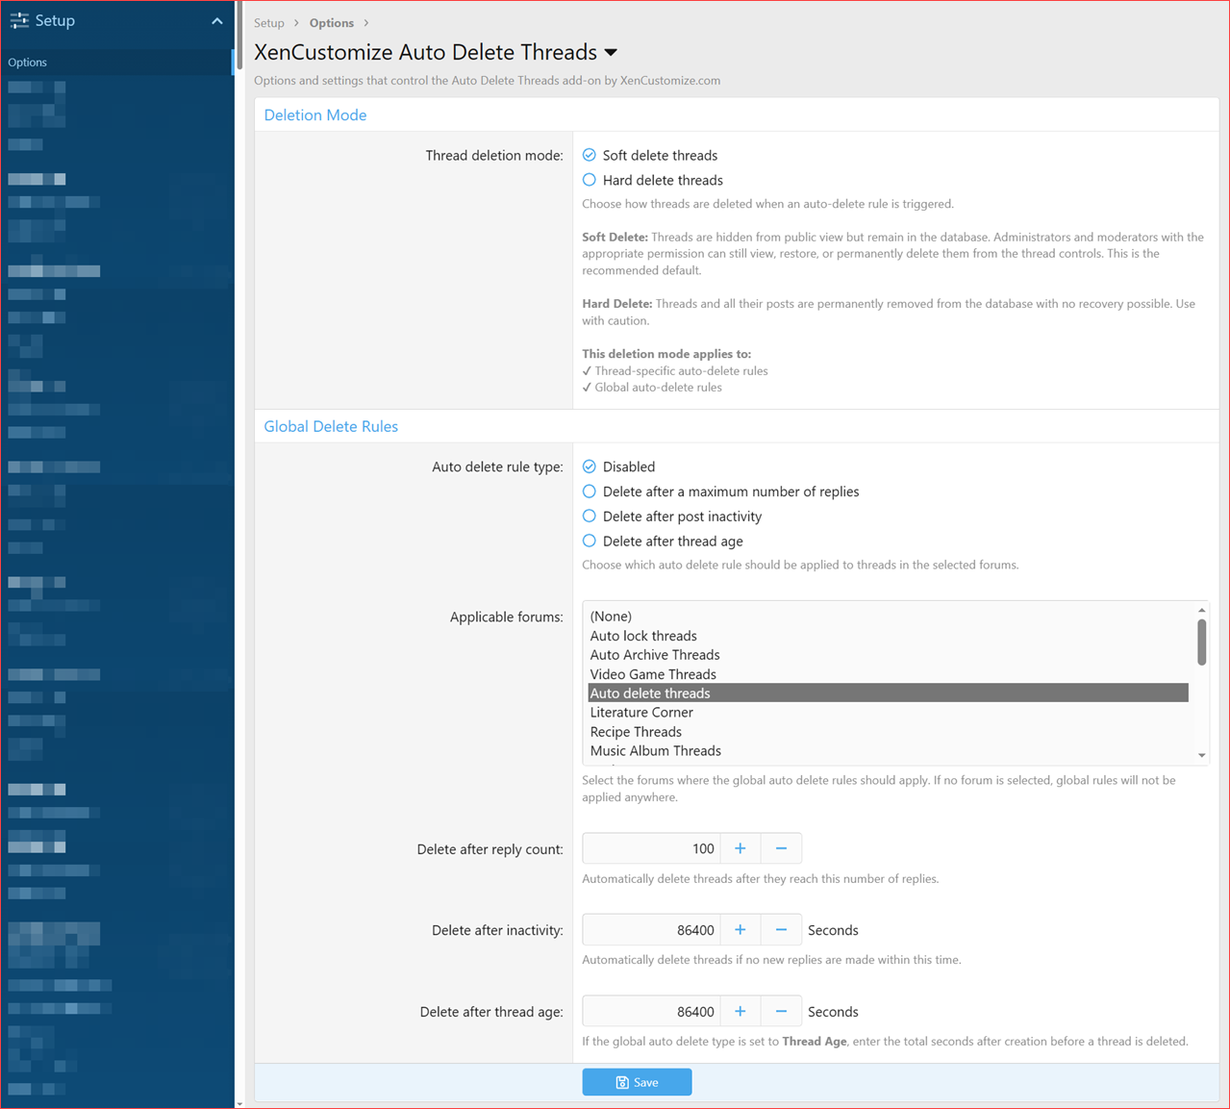Click the save disk icon on the Save button
Image resolution: width=1230 pixels, height=1109 pixels.
click(x=621, y=1081)
